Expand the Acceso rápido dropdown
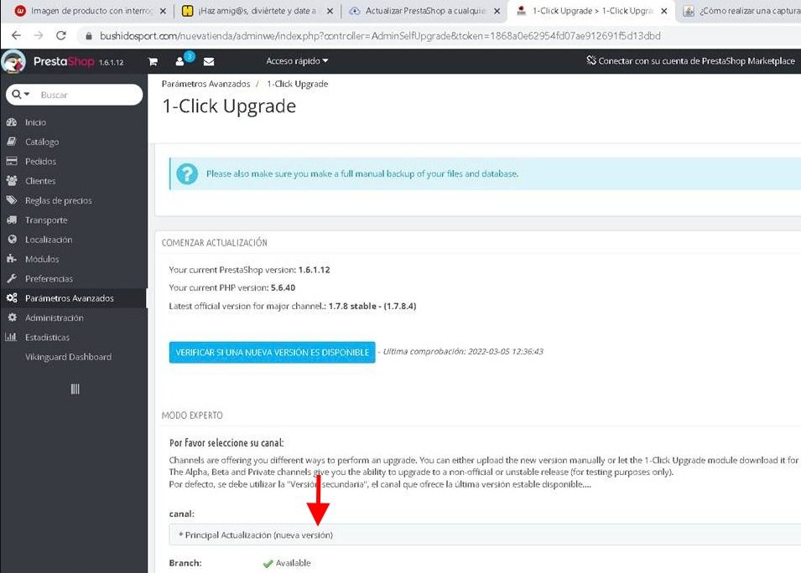This screenshot has height=573, width=801. click(x=297, y=61)
